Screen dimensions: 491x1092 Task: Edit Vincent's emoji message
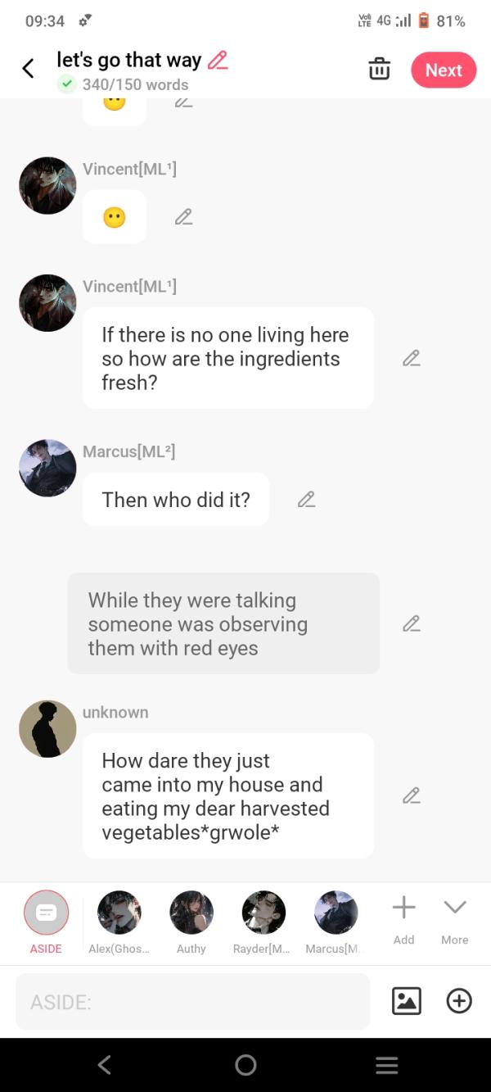(x=184, y=217)
